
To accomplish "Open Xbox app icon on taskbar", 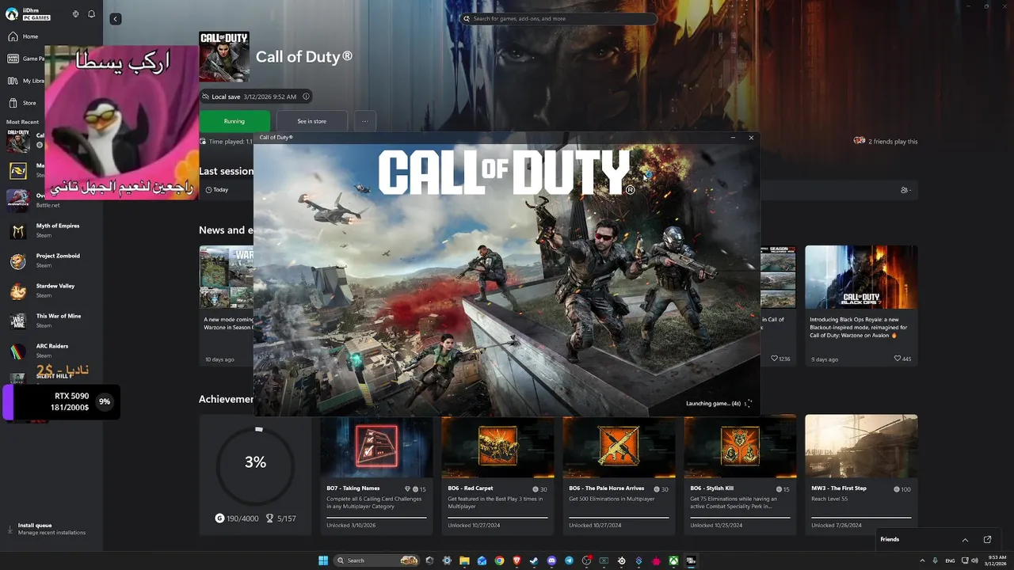I will 673,560.
